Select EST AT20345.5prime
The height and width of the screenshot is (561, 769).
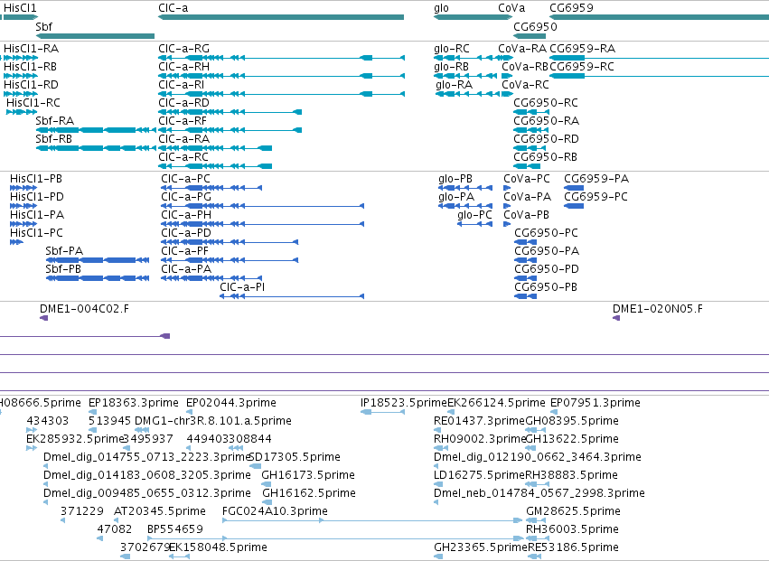pyautogui.click(x=159, y=511)
